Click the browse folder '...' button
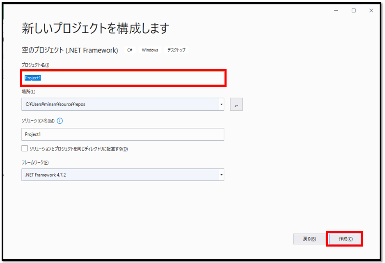The image size is (385, 263). click(x=236, y=104)
